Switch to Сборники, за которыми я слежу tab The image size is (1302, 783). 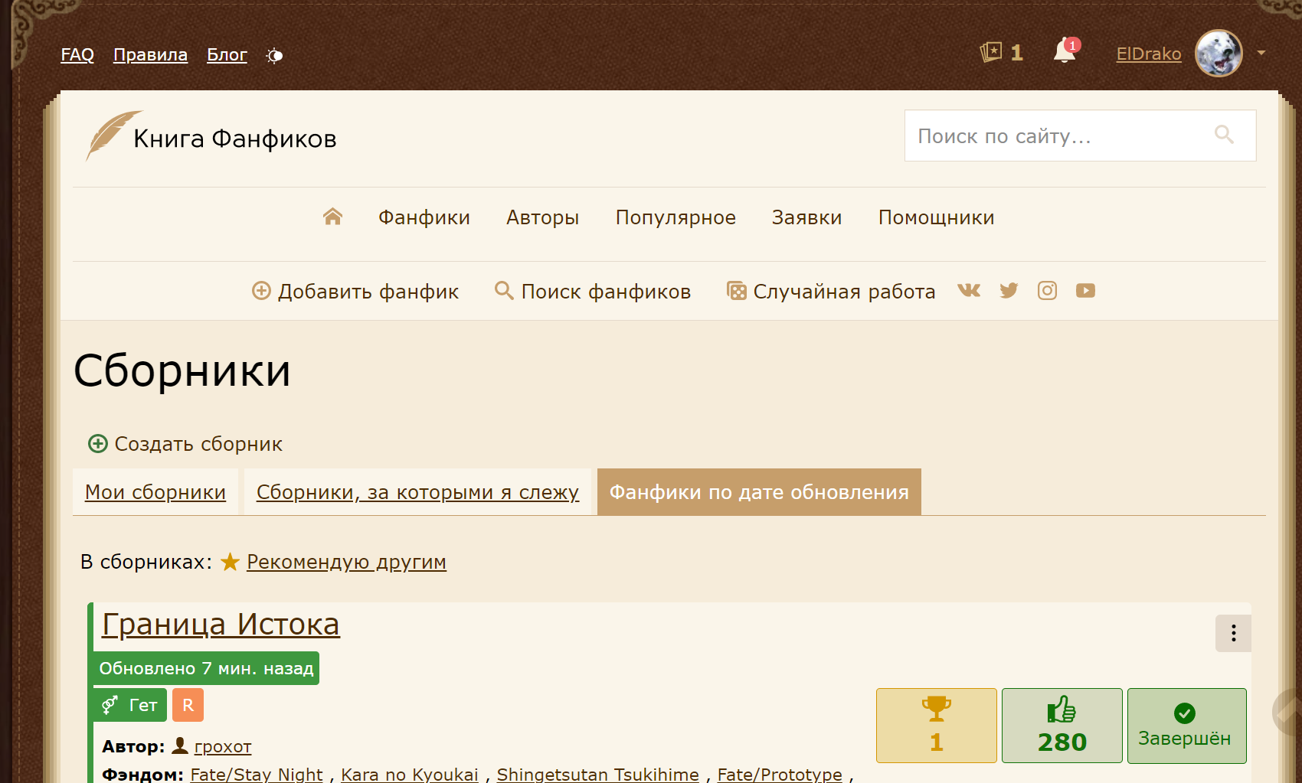coord(417,492)
